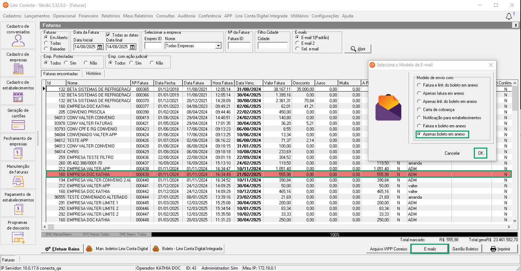
Task: Click Man. boletos Linx Conta Digital button
Action: tap(117, 249)
